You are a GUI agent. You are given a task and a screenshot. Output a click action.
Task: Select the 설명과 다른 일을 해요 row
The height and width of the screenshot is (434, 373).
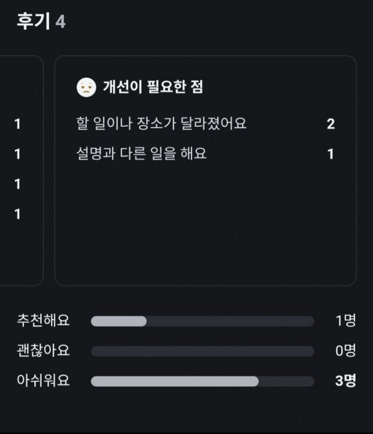tap(140, 154)
